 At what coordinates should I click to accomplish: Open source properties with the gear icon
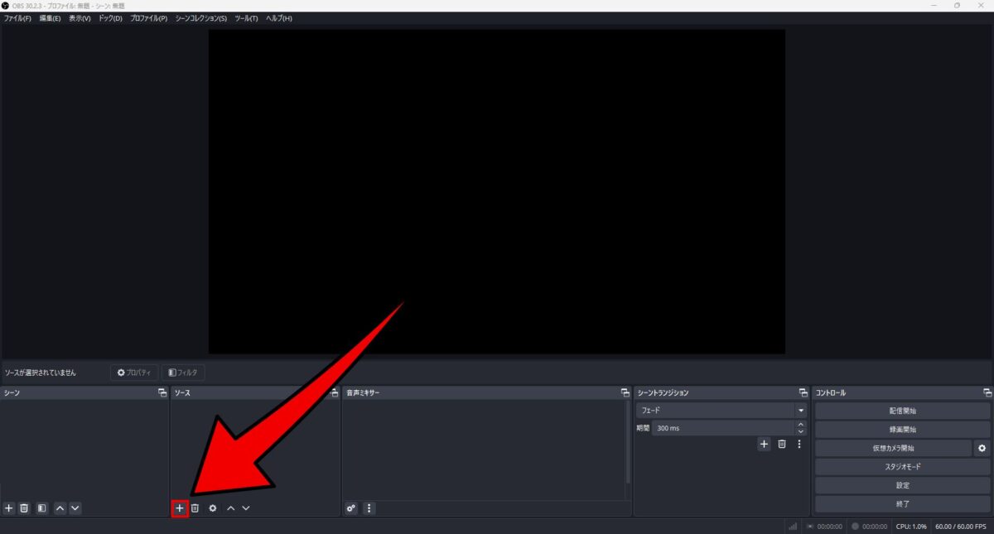(212, 508)
